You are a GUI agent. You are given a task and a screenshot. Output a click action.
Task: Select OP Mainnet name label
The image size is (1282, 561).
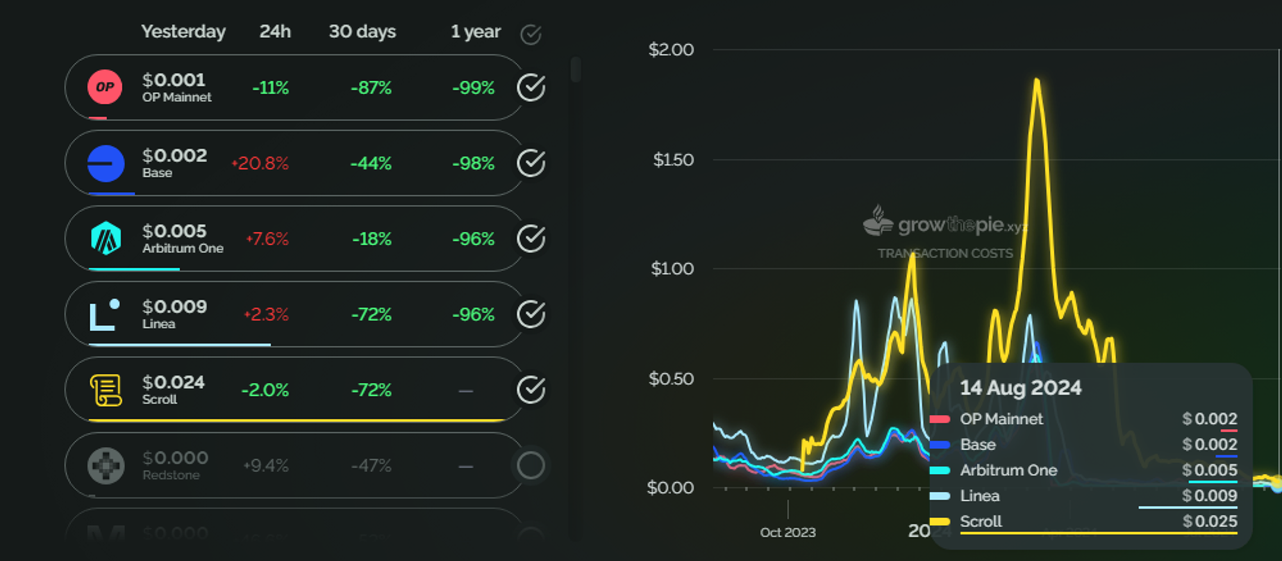point(177,97)
